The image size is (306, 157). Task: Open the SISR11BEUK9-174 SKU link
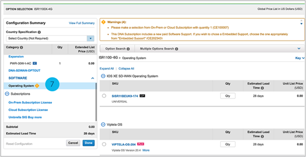pos(125,96)
